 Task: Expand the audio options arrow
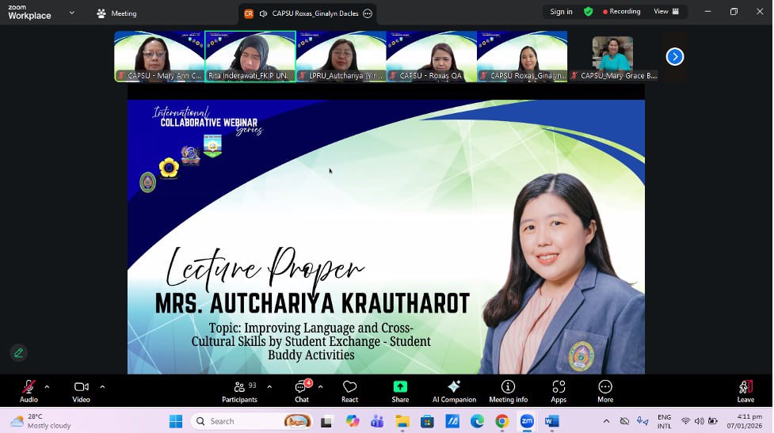point(47,387)
